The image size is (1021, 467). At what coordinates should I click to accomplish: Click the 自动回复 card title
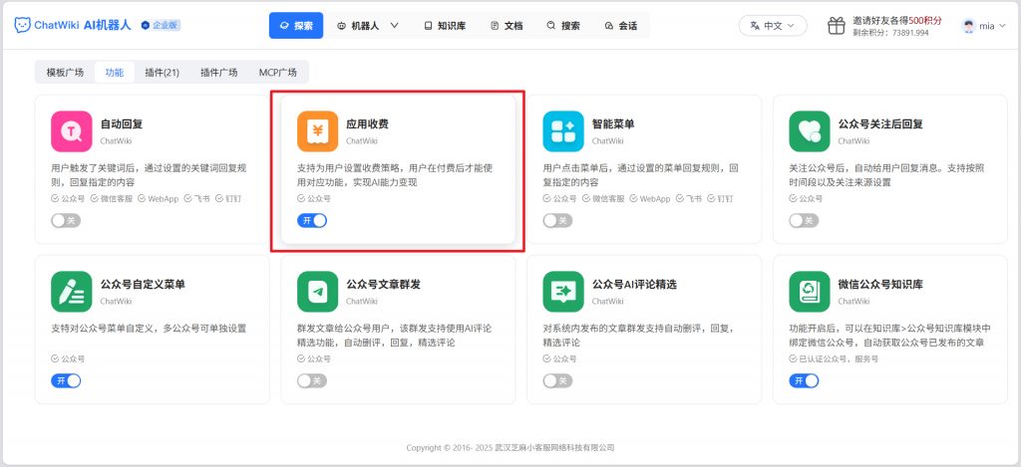[x=121, y=123]
